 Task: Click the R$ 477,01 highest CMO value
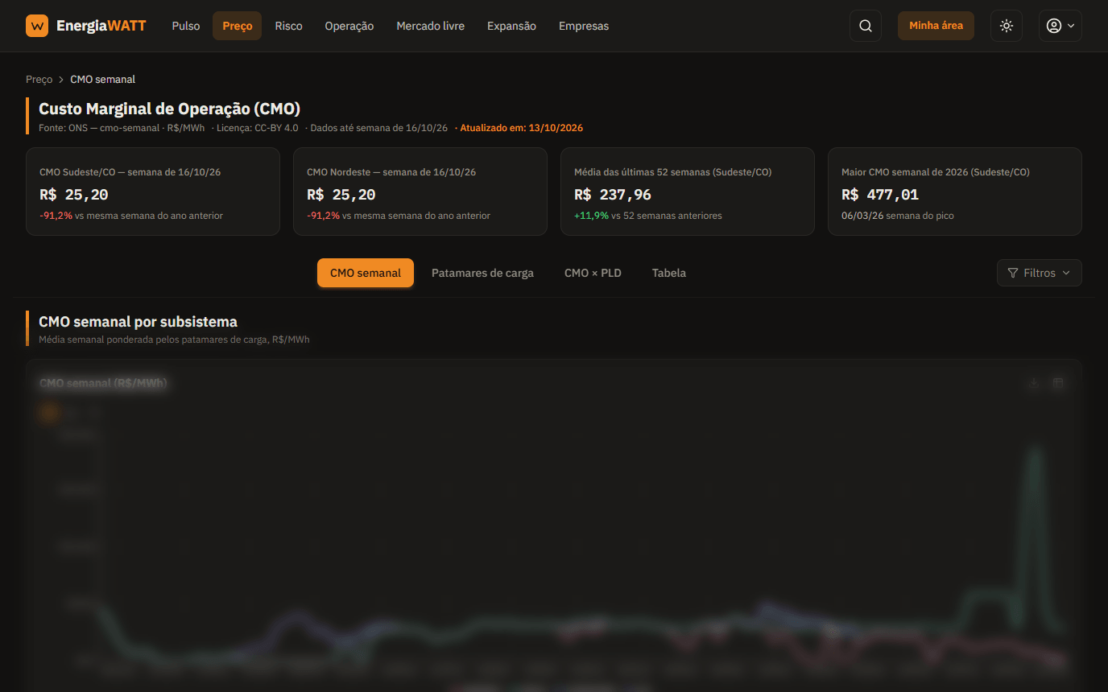(880, 195)
